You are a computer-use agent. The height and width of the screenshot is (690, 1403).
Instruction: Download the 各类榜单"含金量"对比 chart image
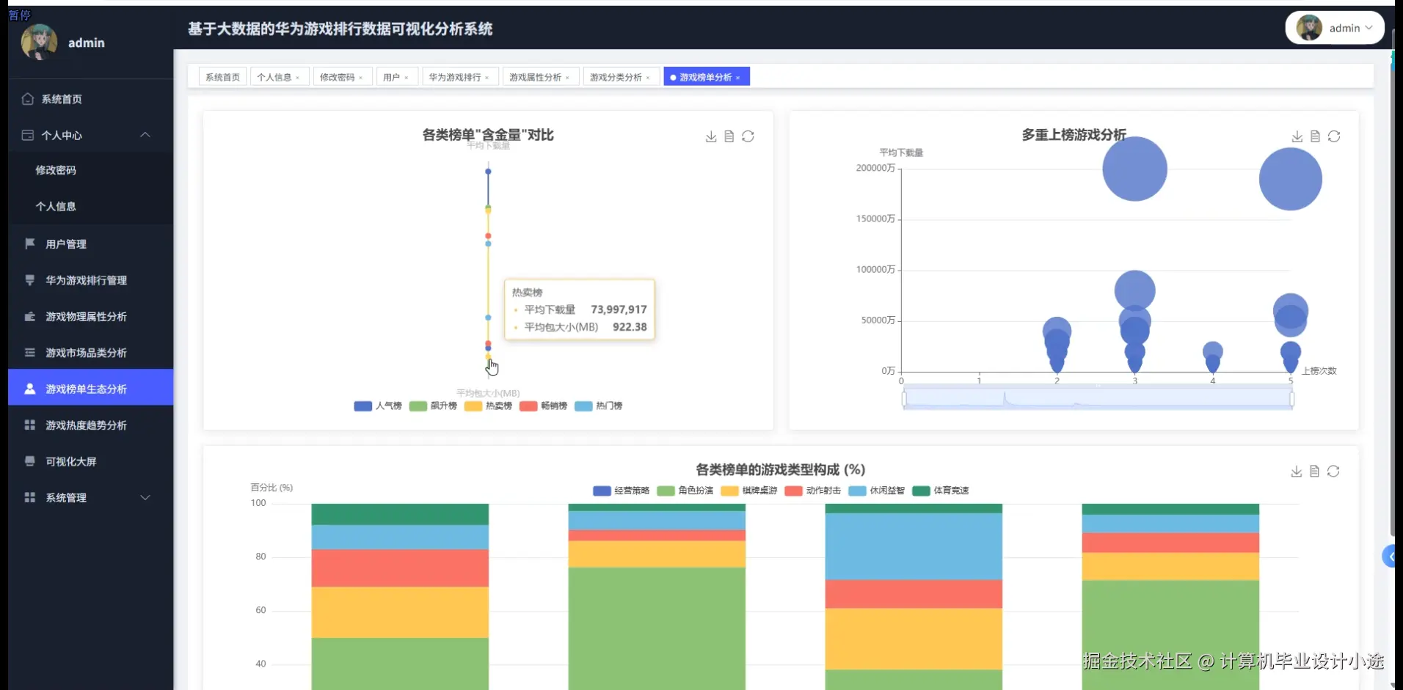[710, 136]
